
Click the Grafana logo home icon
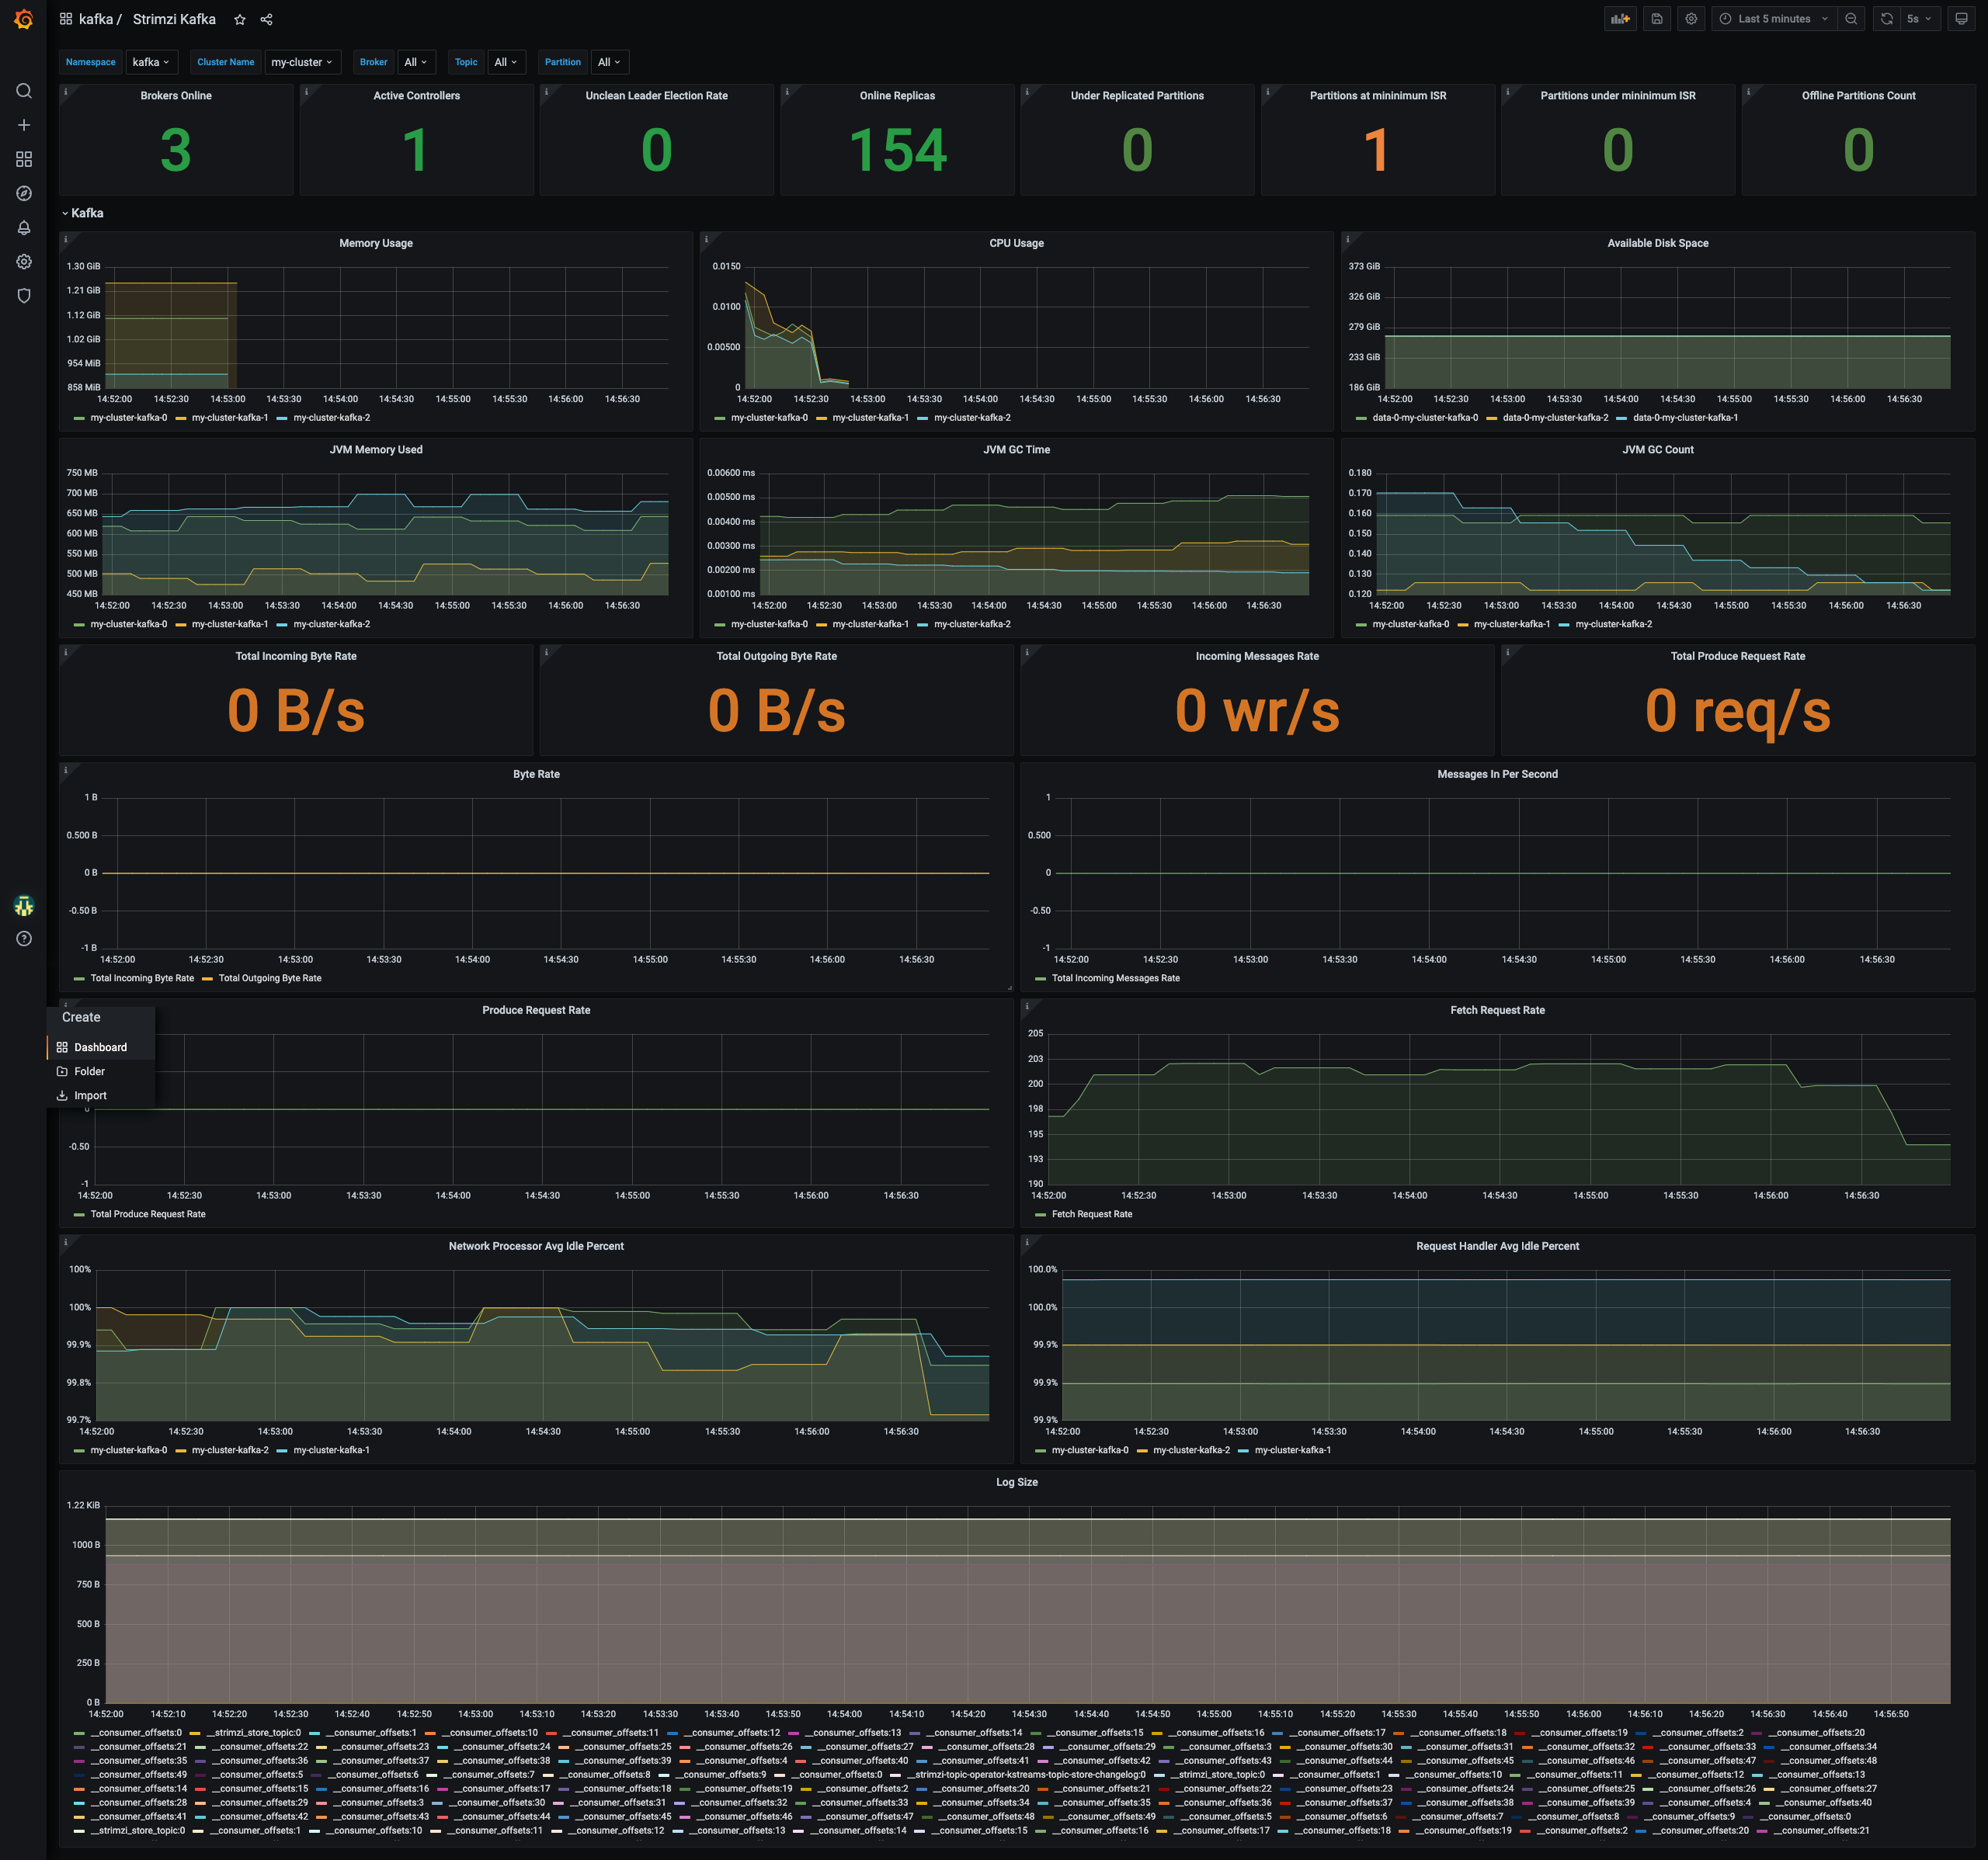click(23, 19)
